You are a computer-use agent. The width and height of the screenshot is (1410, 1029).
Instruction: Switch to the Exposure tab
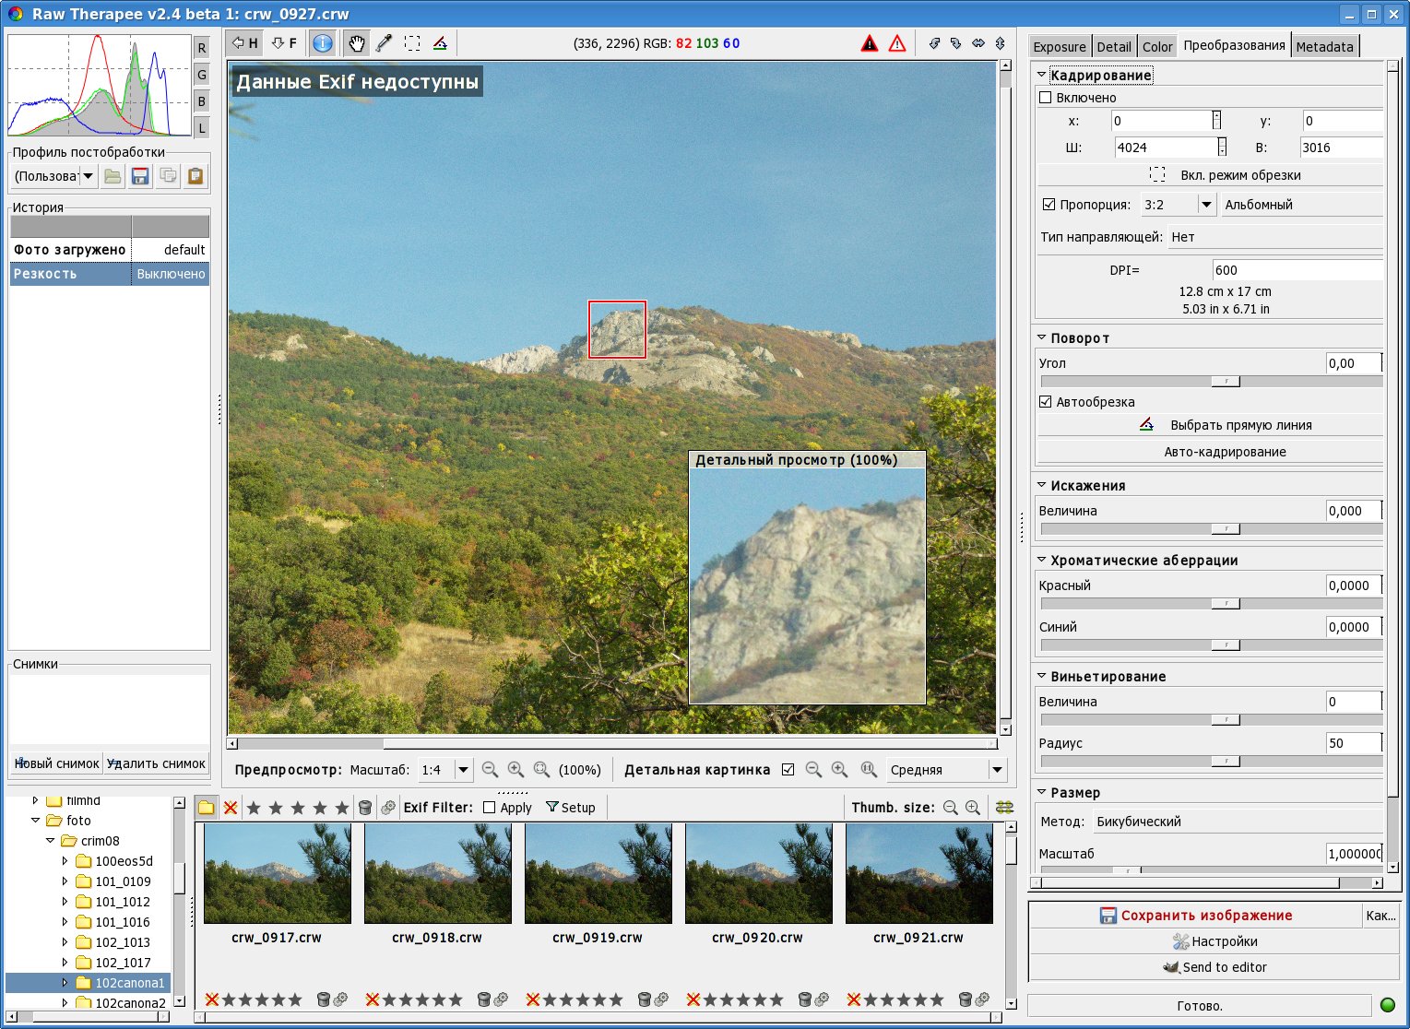click(x=1059, y=47)
